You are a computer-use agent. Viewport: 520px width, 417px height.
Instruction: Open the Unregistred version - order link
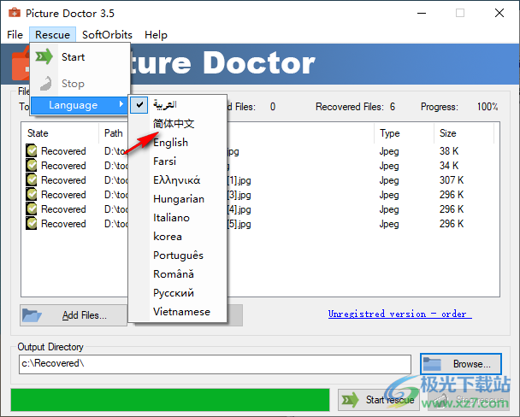click(x=400, y=314)
